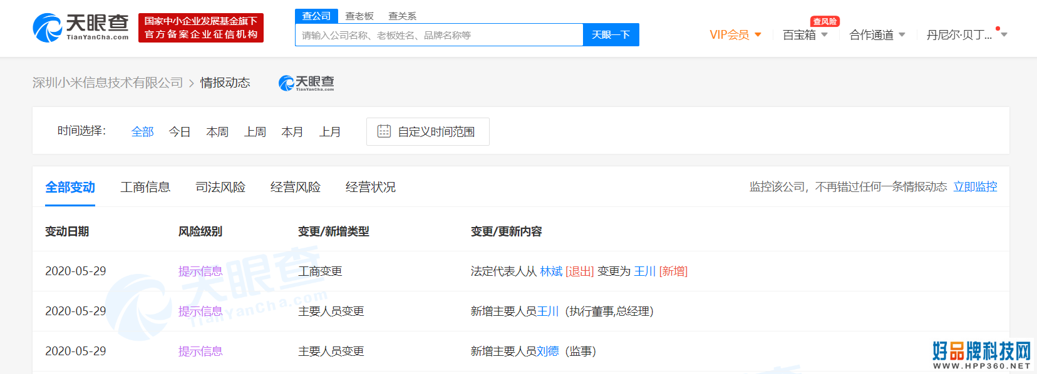Open the 丹尼尔·贝丁 user account menu
Image resolution: width=1037 pixels, height=374 pixels.
[x=967, y=35]
